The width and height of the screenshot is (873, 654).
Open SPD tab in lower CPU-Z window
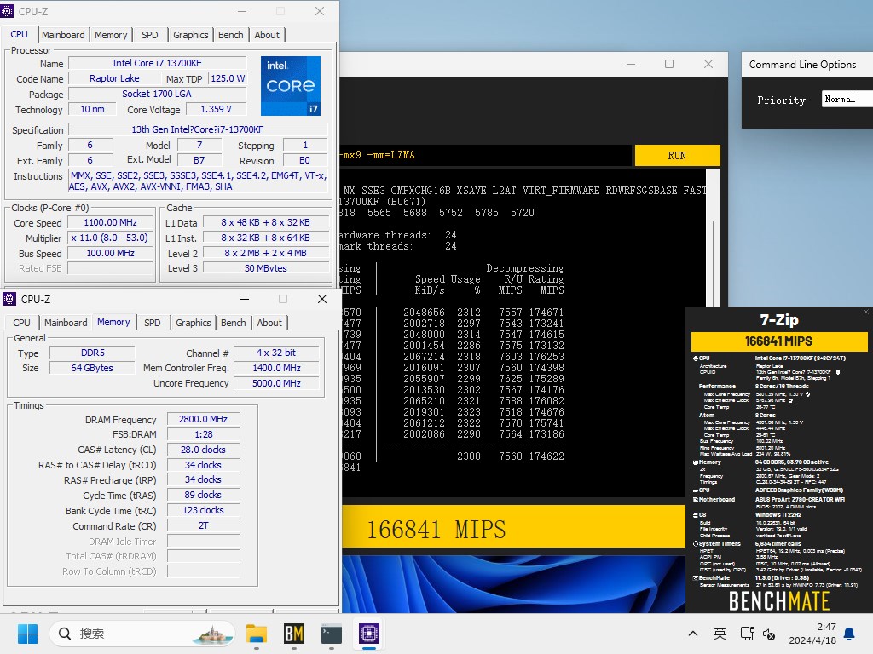pos(152,323)
